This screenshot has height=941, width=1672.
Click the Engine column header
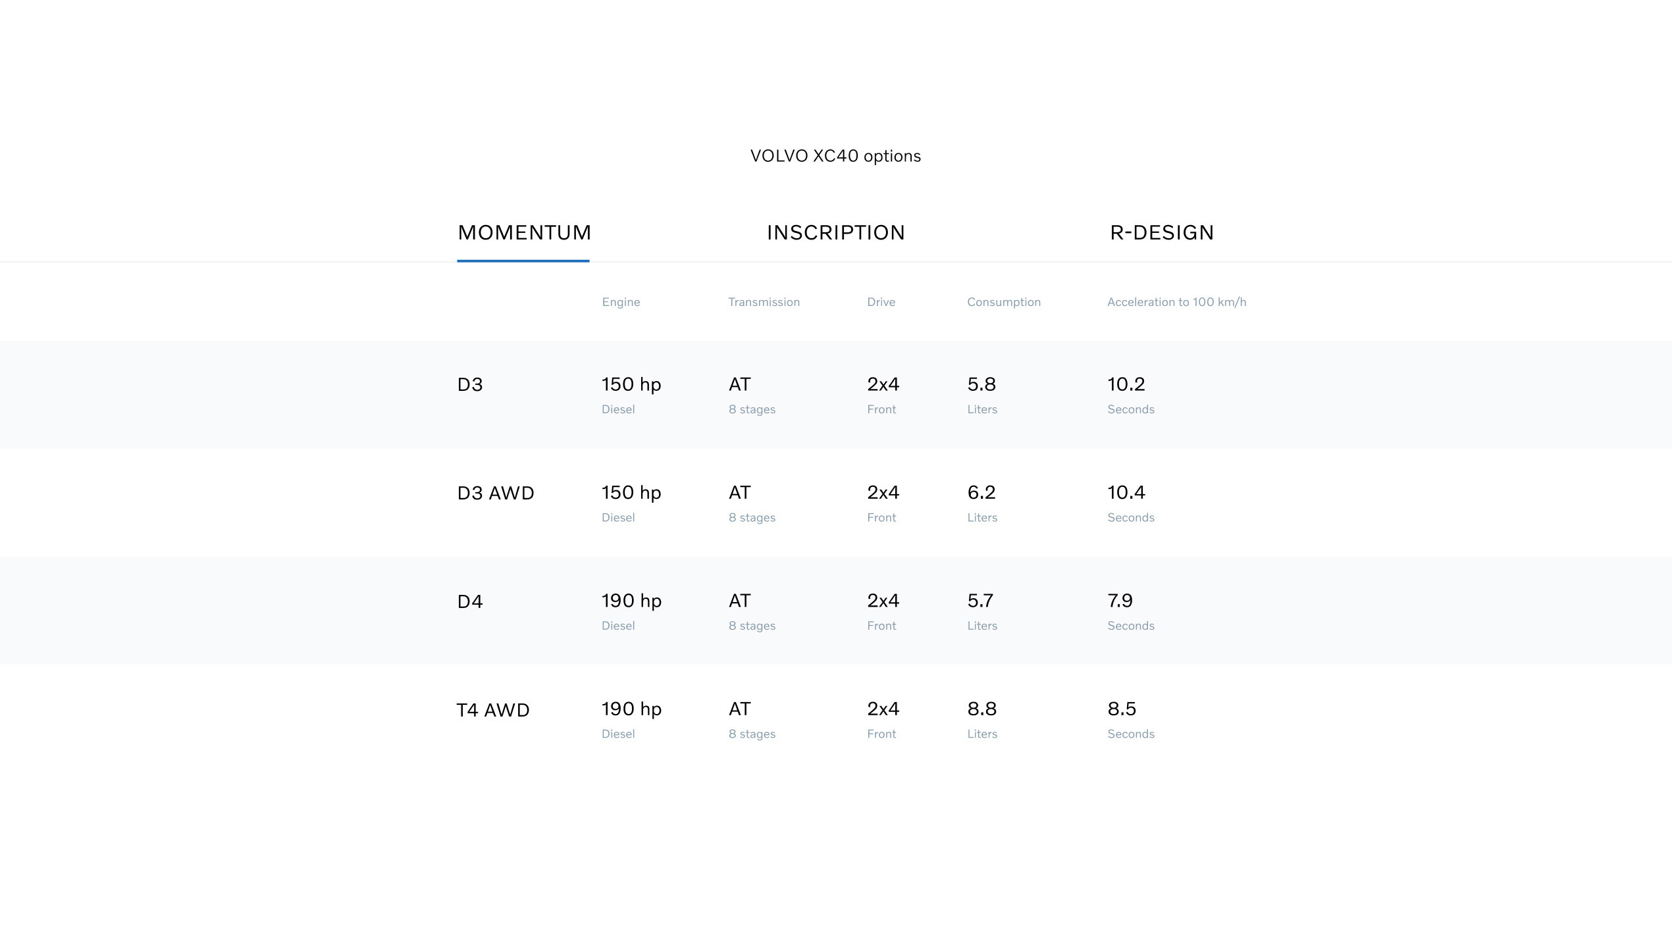point(621,302)
